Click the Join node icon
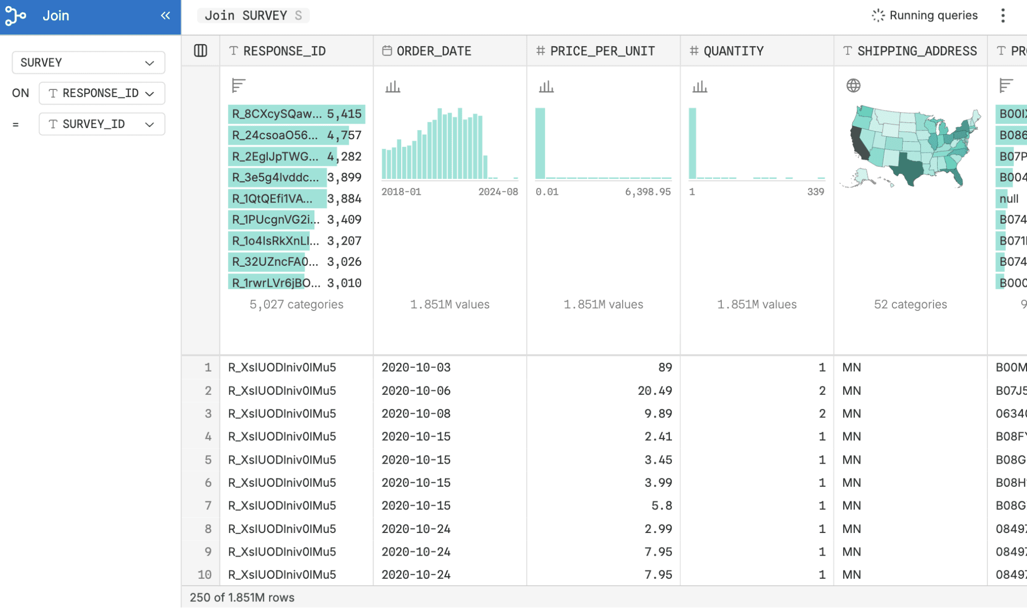 (x=15, y=16)
